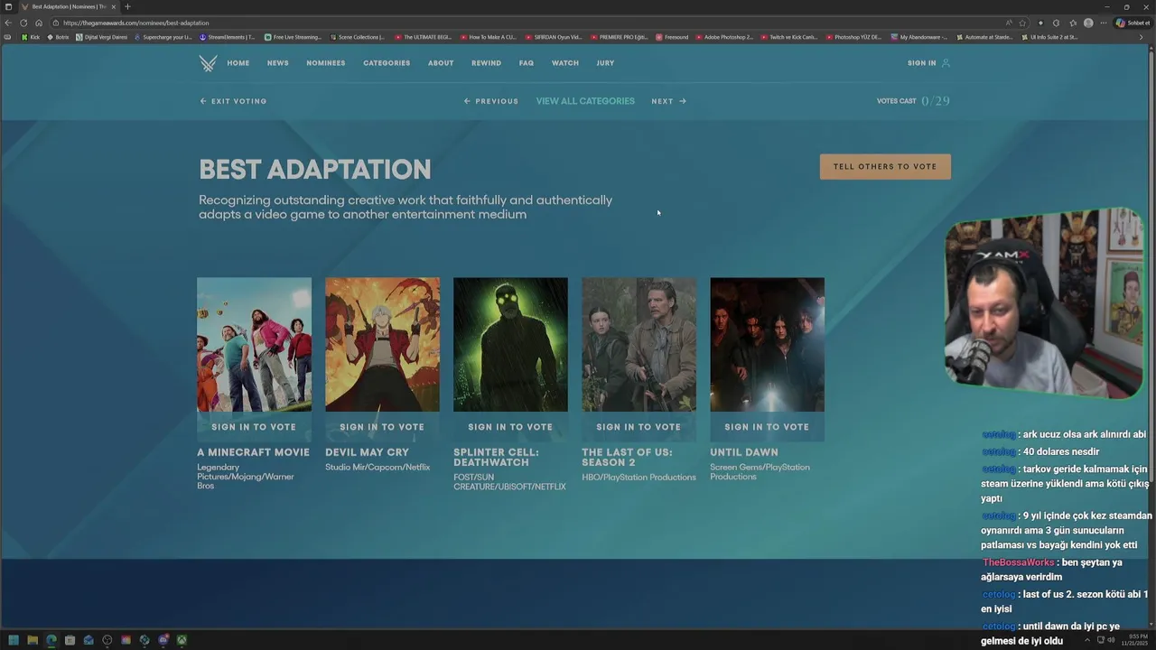1156x650 pixels.
Task: Click The Game Awards logo icon
Action: [x=208, y=63]
